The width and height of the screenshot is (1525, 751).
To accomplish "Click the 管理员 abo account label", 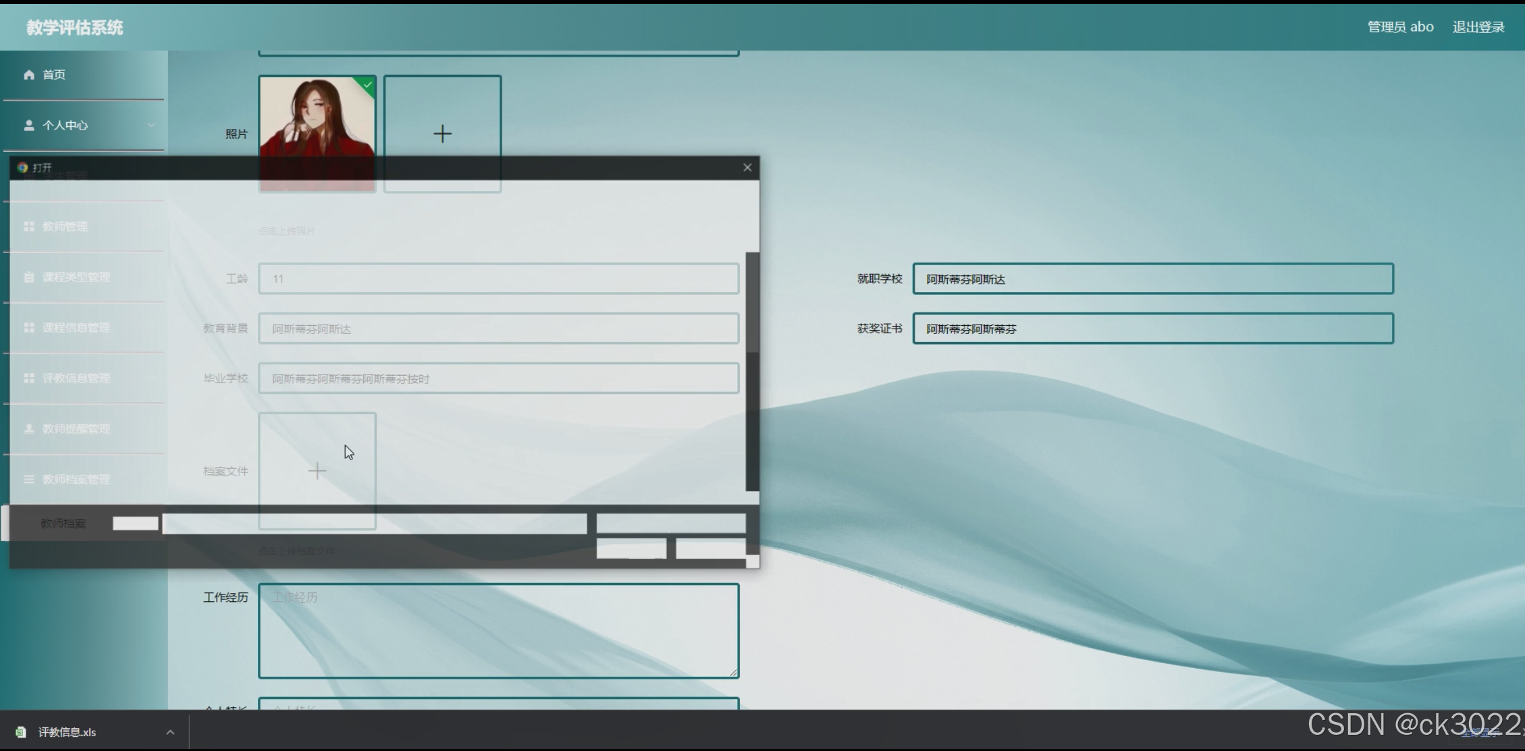I will 1400,27.
